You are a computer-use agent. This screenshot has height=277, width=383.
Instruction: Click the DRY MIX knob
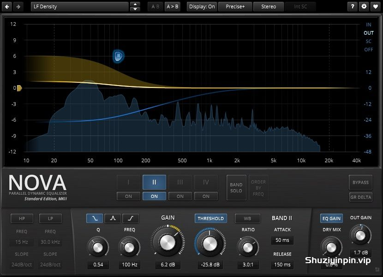pyautogui.click(x=331, y=247)
